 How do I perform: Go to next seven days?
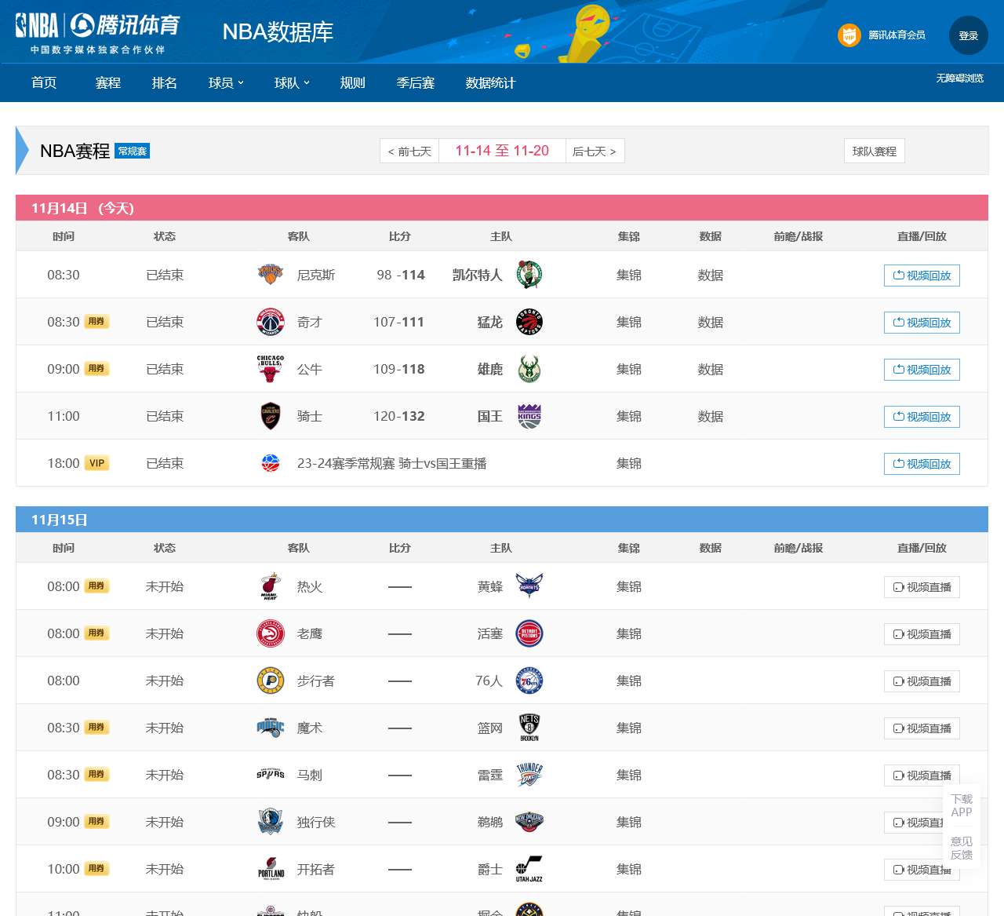tap(595, 151)
